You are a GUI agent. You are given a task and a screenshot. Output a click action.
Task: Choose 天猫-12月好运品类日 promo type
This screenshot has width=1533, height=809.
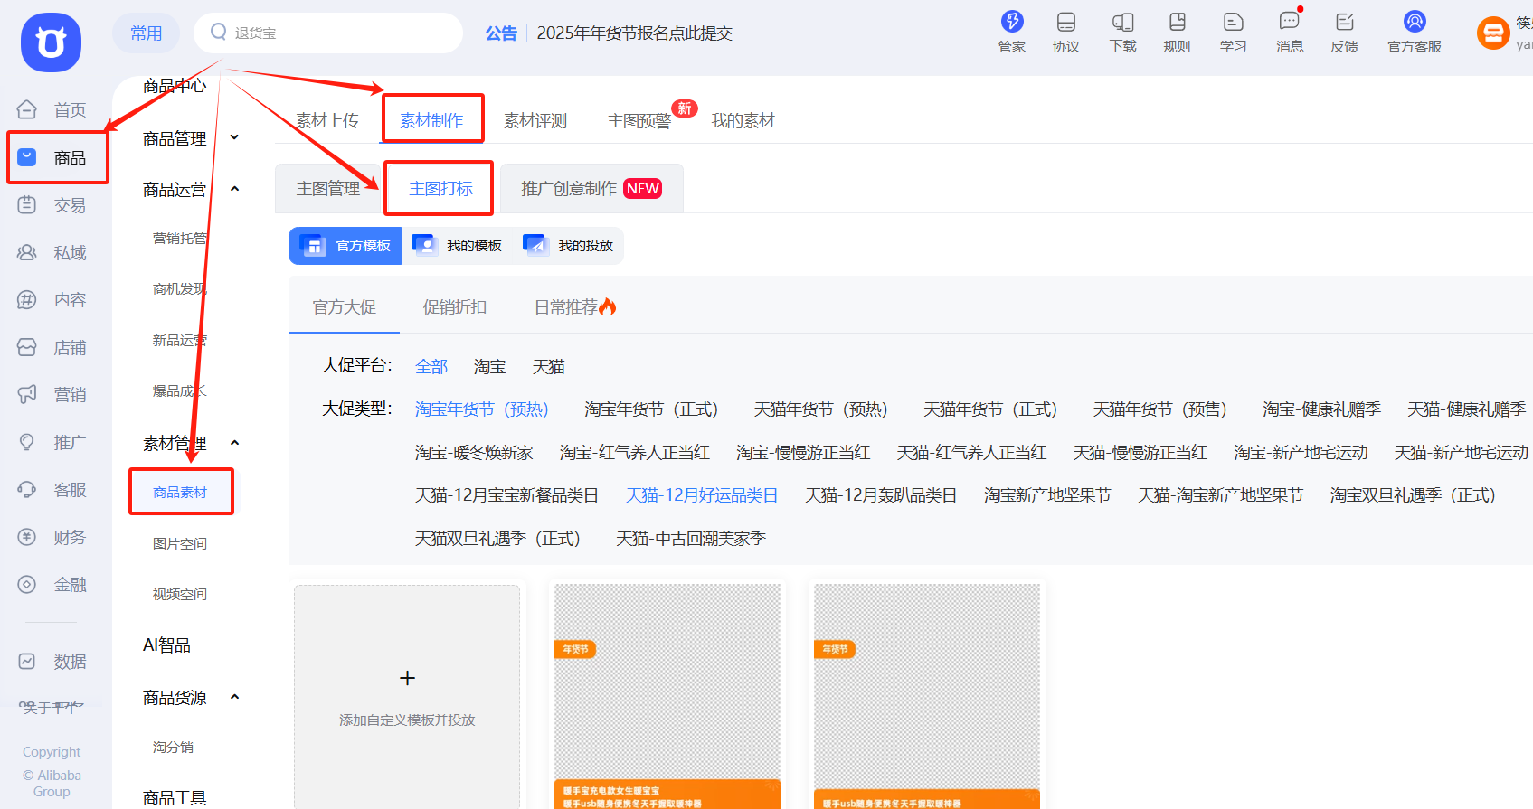click(702, 495)
